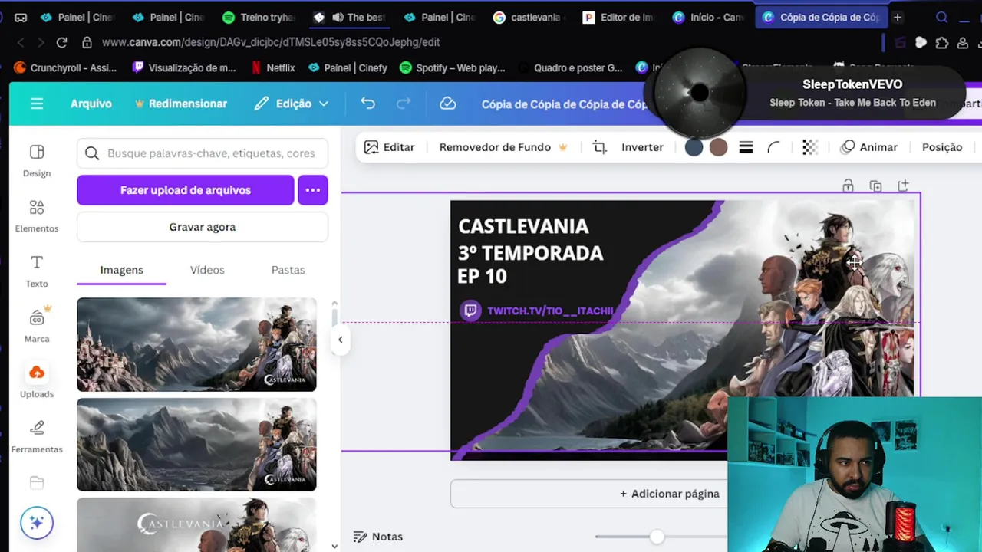Collapse the side panel with the arrow
This screenshot has height=552, width=982.
(341, 340)
